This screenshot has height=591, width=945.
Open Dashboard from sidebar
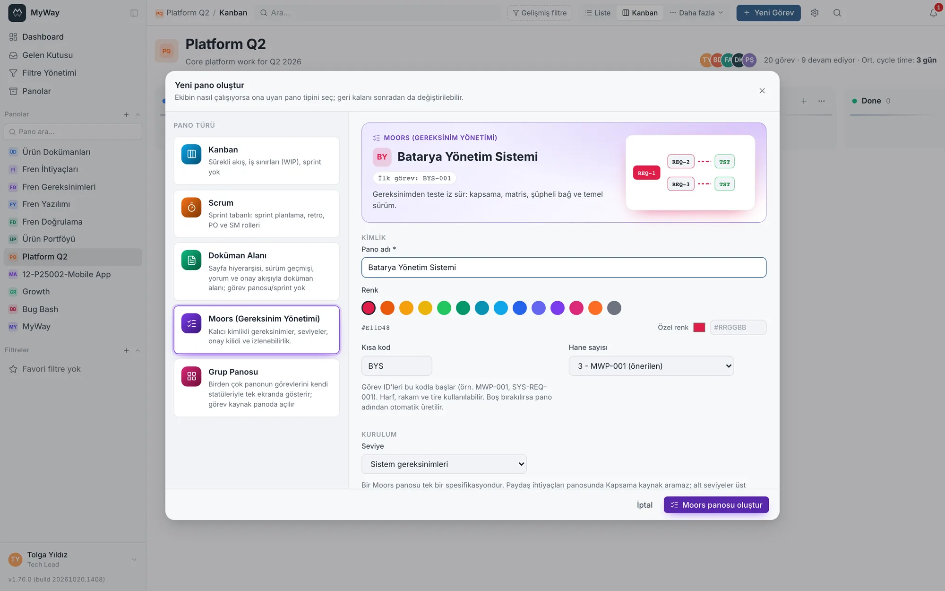click(73, 37)
